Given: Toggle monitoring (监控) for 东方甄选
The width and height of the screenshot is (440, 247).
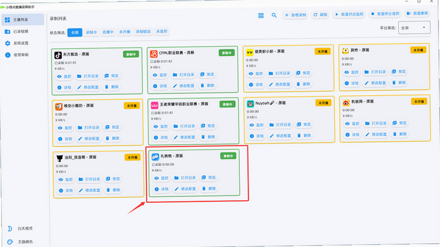Looking at the screenshot, I should (x=64, y=76).
